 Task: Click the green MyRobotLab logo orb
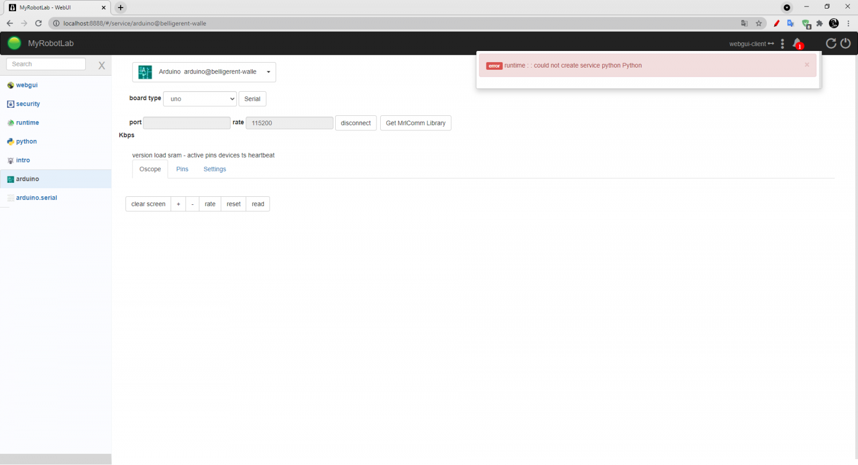[x=14, y=43]
